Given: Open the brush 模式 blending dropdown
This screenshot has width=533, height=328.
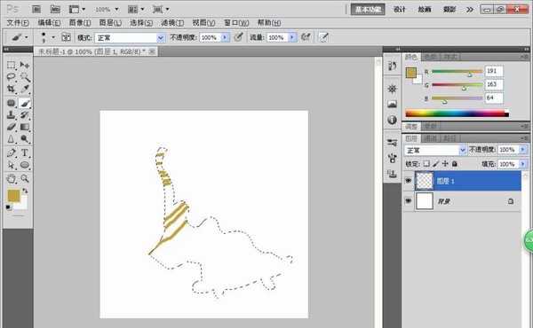Looking at the screenshot, I should click(130, 37).
